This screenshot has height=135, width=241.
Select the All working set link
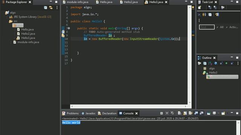point(221,27)
